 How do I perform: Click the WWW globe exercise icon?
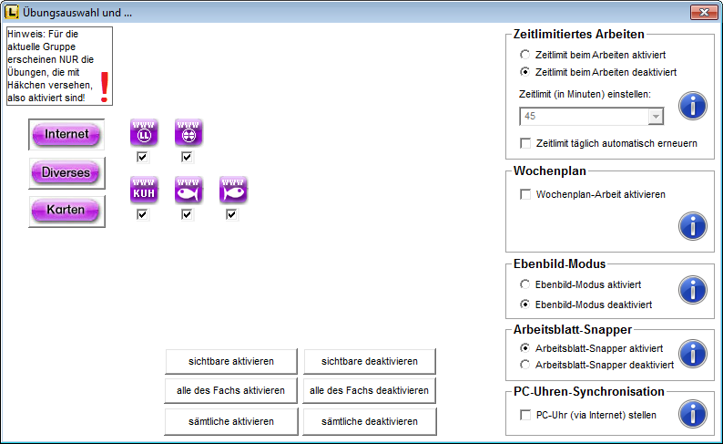(x=188, y=133)
